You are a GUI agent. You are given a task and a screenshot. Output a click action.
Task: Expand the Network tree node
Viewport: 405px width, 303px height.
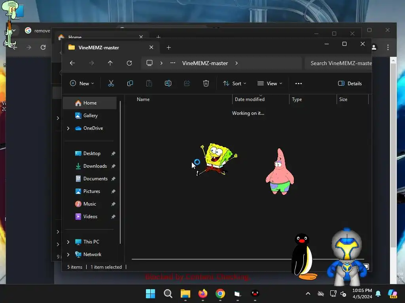[68, 254]
